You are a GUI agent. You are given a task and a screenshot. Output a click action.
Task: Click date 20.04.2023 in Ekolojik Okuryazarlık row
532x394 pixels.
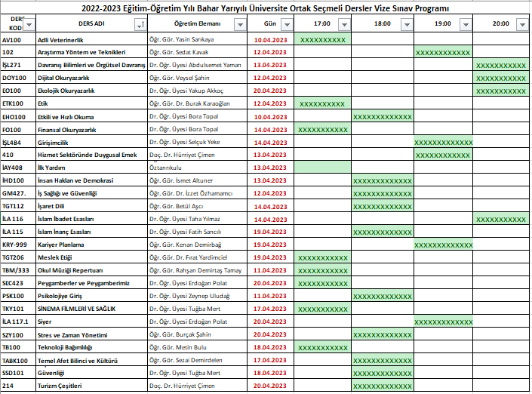click(x=270, y=91)
